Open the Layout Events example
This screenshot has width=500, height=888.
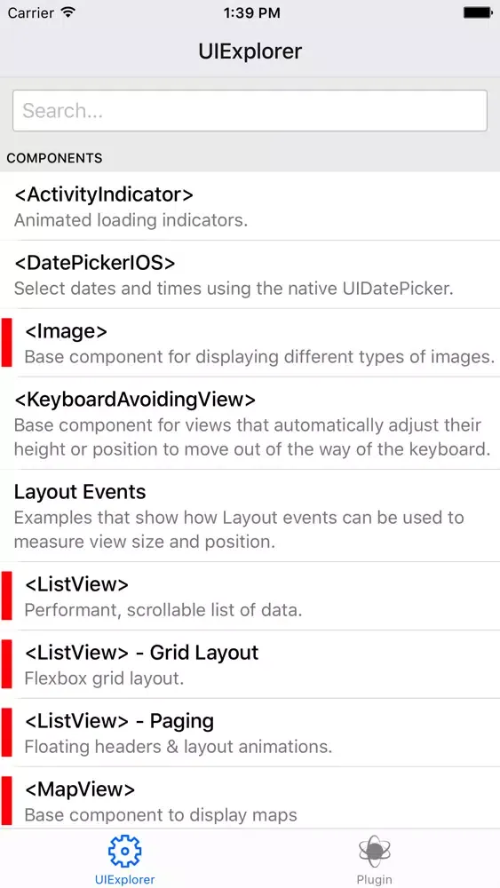click(x=250, y=515)
